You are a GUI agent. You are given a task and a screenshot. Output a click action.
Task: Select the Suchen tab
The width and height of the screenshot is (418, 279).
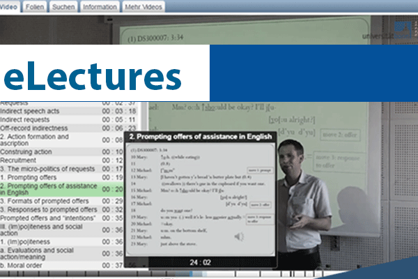click(x=63, y=6)
